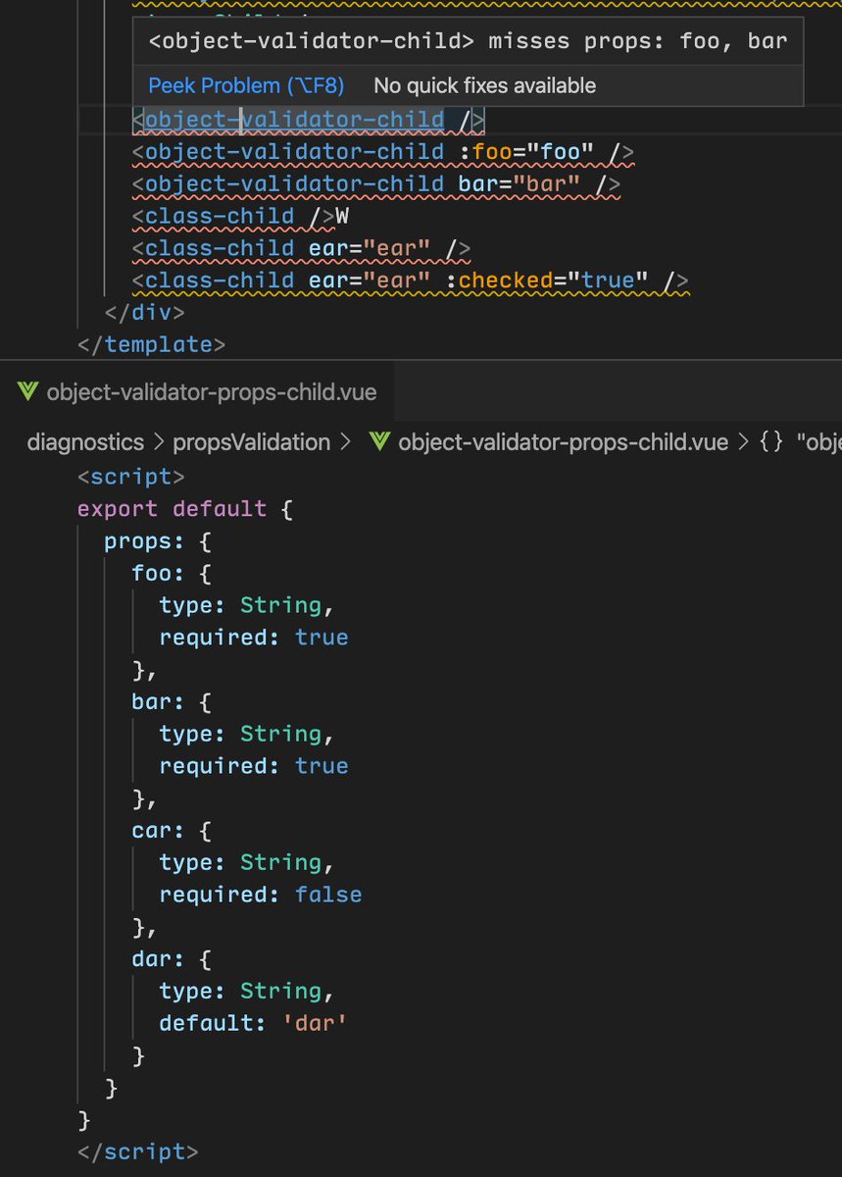Viewport: 842px width, 1177px height.
Task: Click 'required: false' under car
Action: point(261,895)
